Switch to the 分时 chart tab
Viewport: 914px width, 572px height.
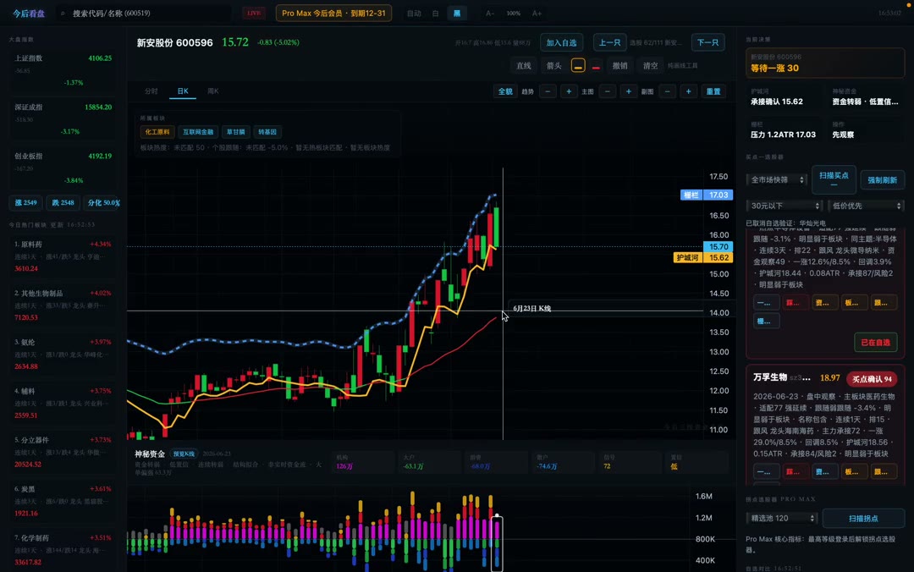coord(151,91)
